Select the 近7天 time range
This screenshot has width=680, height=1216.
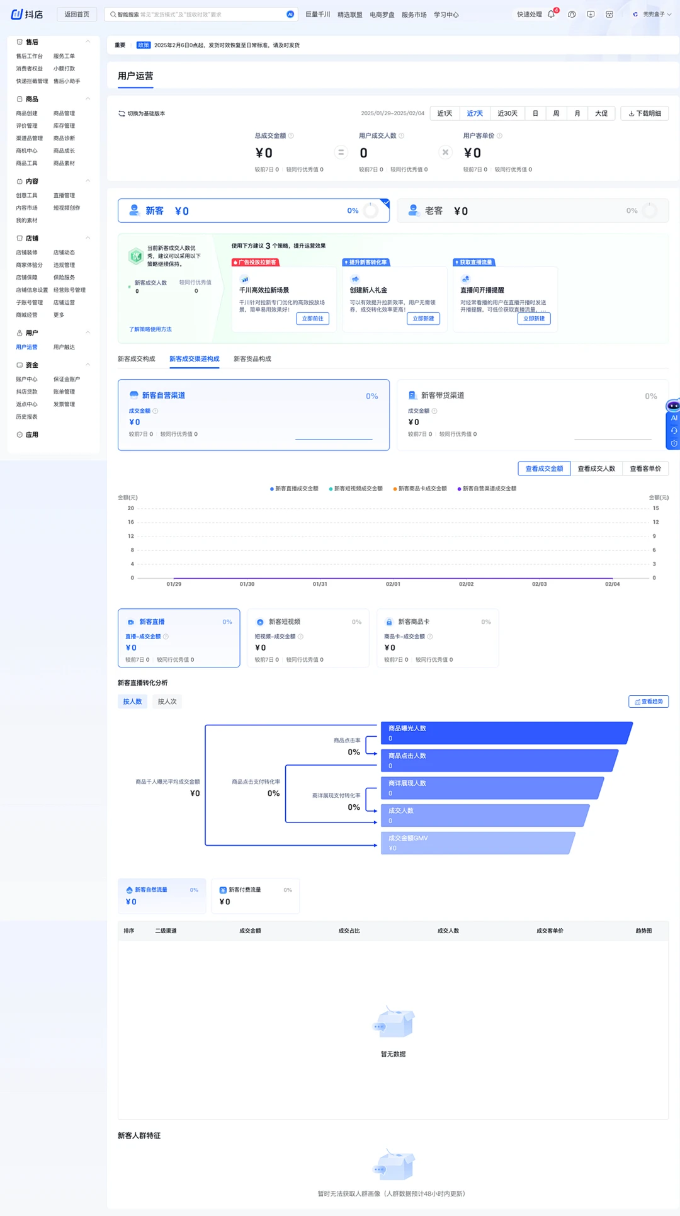tap(475, 113)
